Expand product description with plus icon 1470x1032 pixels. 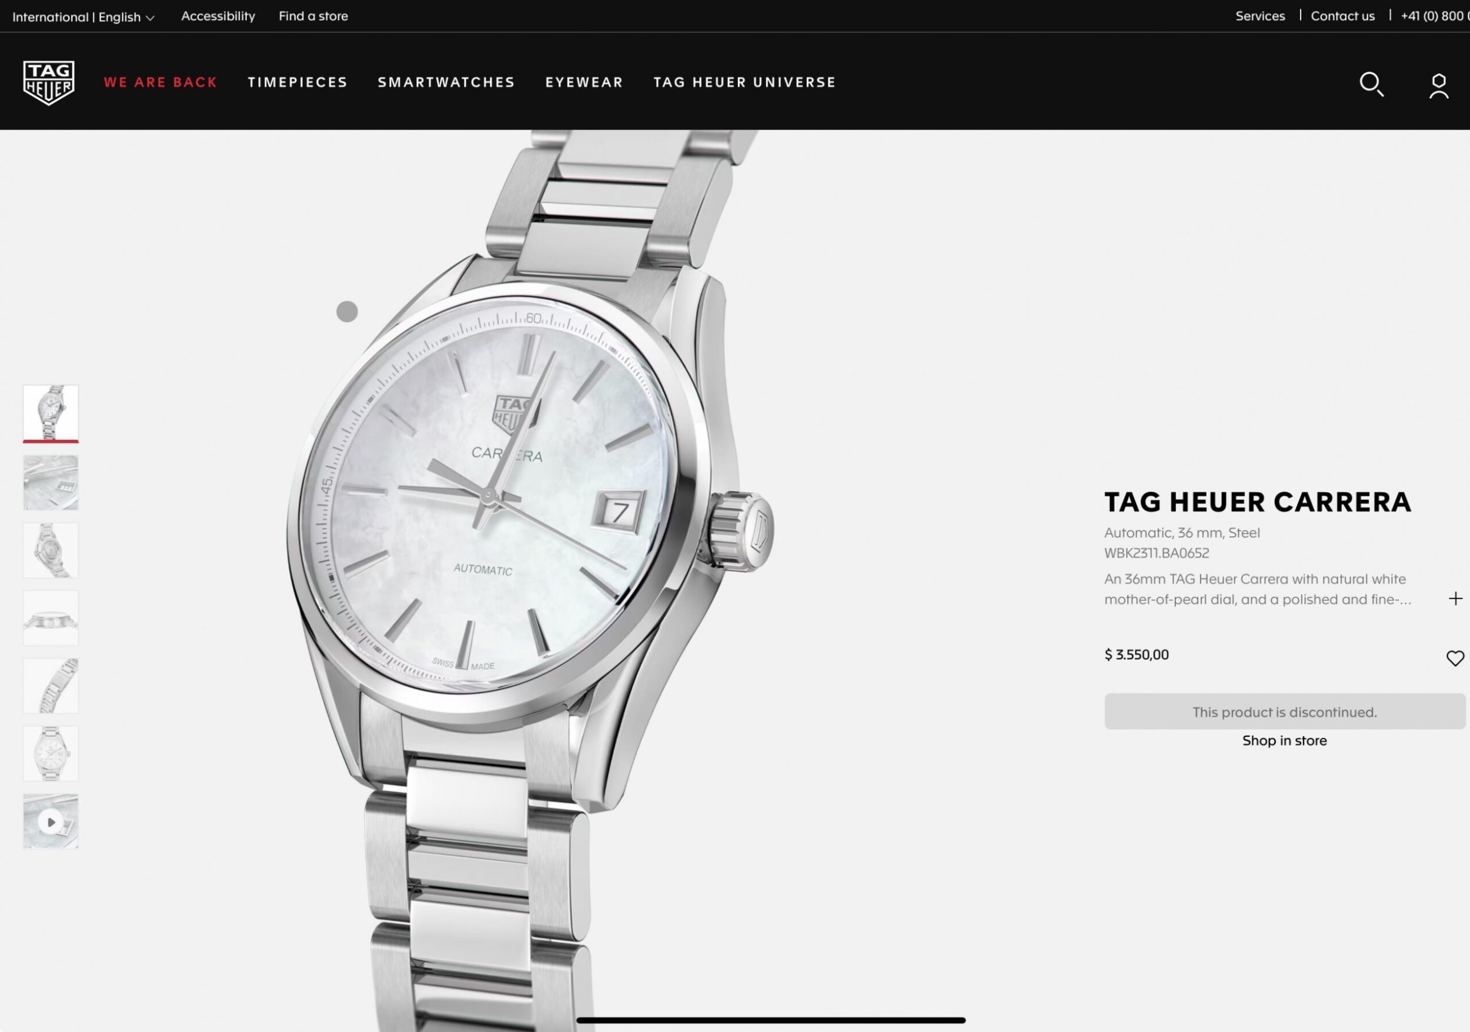point(1455,599)
